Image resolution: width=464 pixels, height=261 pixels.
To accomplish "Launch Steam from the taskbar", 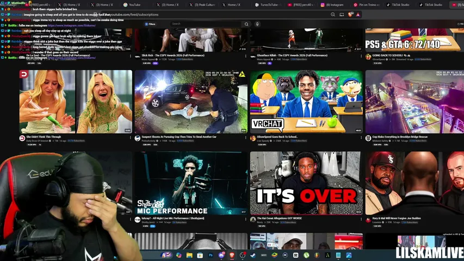I will click(x=253, y=255).
